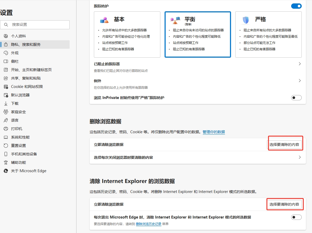Open the 管理你的数据 link

point(214,132)
